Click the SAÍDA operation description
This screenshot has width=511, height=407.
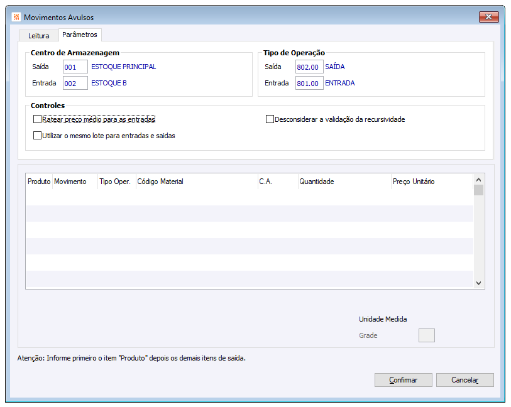pyautogui.click(x=334, y=67)
